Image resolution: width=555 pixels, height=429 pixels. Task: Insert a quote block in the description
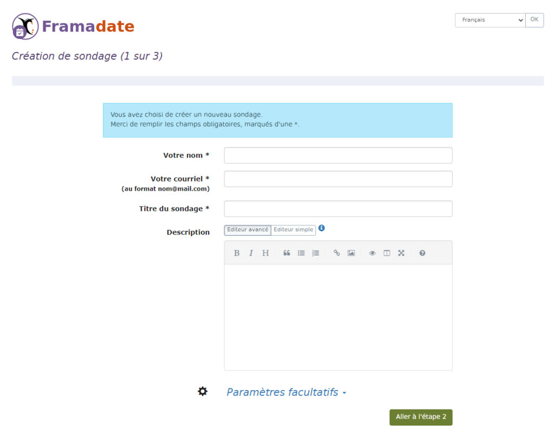[287, 252]
